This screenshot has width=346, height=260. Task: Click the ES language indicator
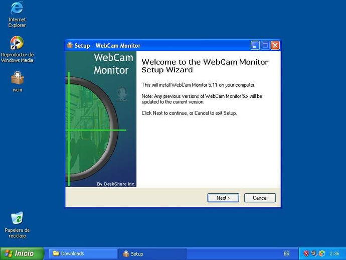(286, 253)
